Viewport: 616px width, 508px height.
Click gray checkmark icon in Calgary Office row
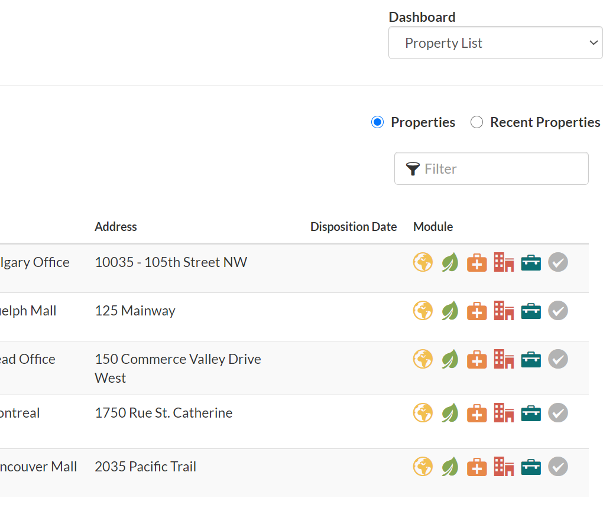(x=558, y=262)
